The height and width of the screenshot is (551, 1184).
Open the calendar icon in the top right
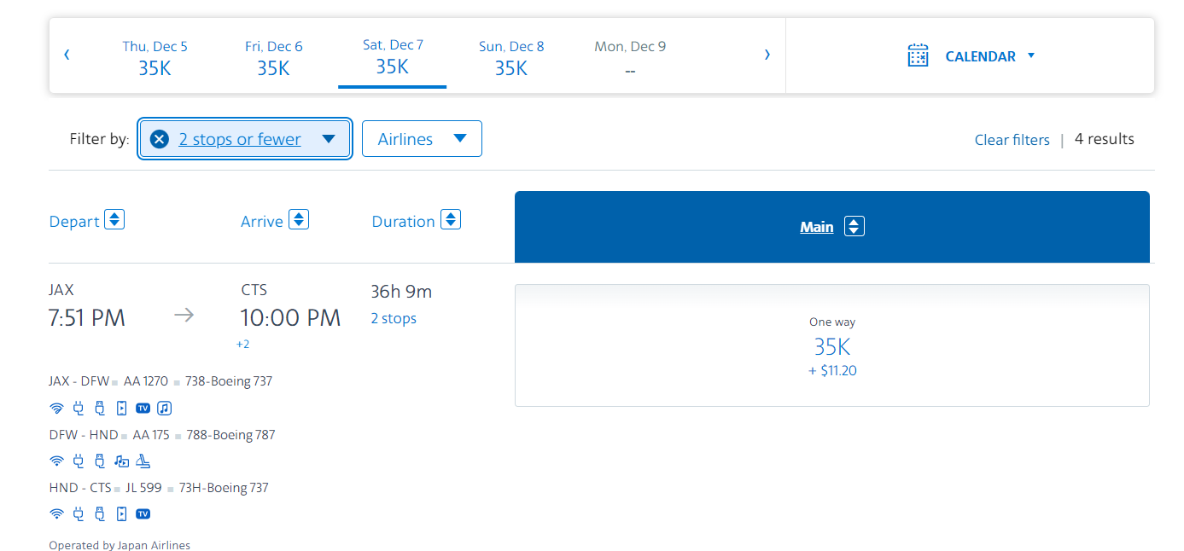click(918, 55)
